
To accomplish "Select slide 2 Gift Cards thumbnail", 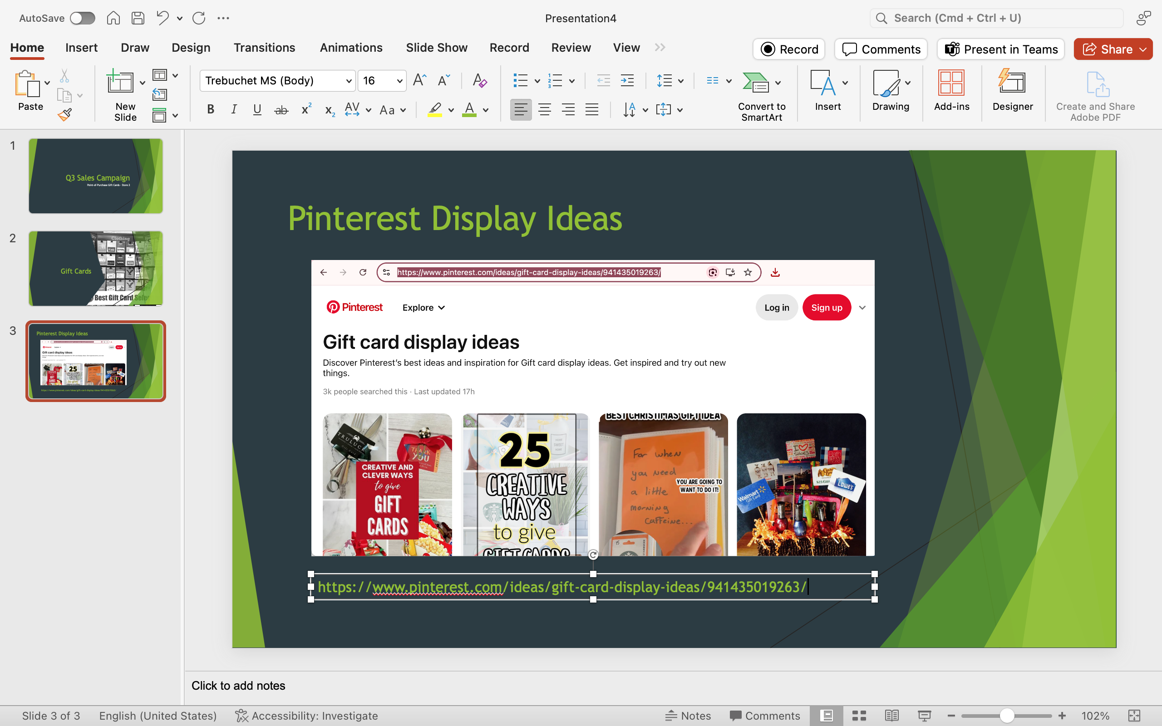I will (x=96, y=269).
